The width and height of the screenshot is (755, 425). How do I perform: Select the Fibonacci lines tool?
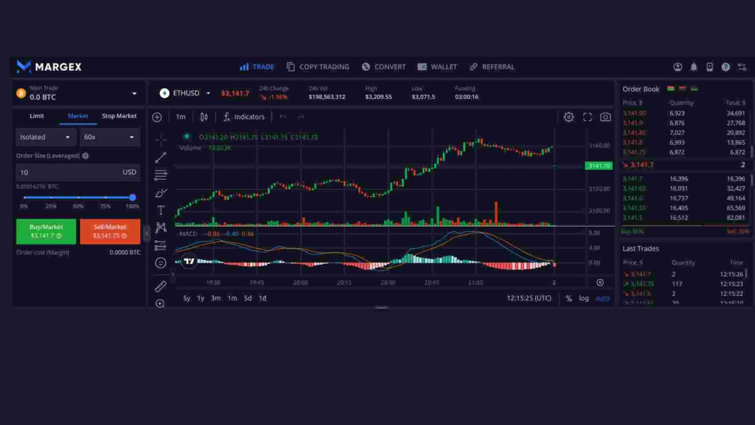(160, 175)
